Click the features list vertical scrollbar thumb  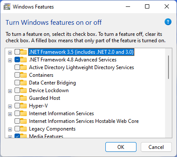click(x=168, y=67)
